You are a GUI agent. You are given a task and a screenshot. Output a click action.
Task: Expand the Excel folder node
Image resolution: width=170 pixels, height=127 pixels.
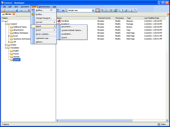click(9, 36)
